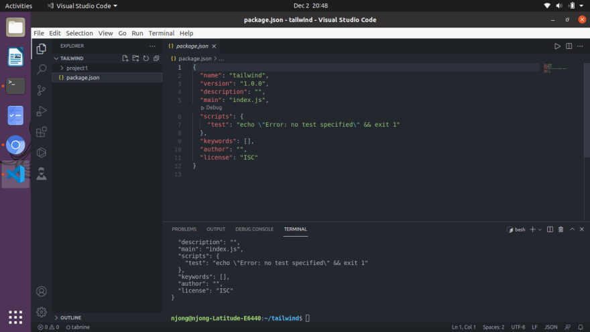Open the Selection menu
This screenshot has width=590, height=332.
tap(79, 33)
